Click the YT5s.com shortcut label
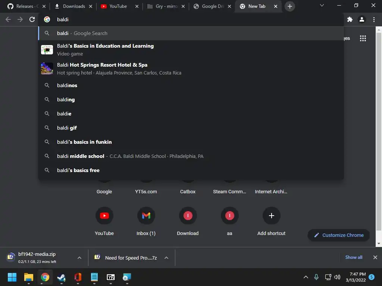This screenshot has height=286, width=382. [146, 192]
